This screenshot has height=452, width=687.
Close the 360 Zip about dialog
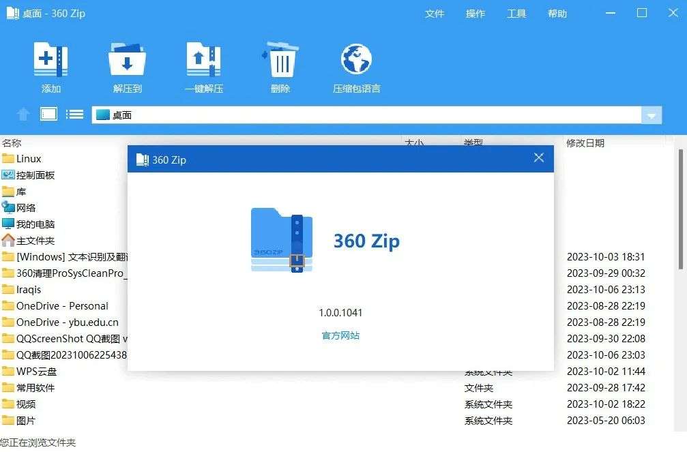[538, 157]
